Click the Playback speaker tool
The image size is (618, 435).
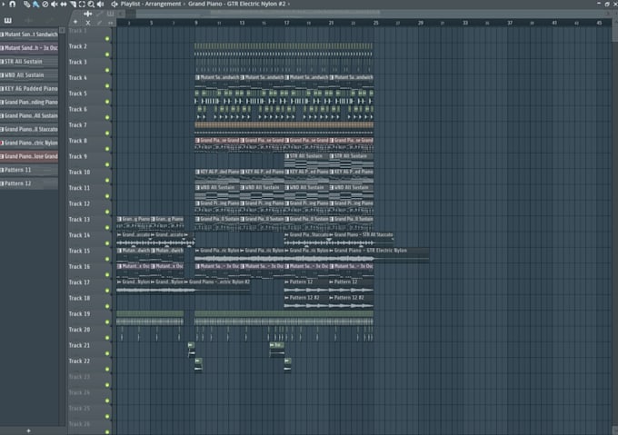[101, 5]
